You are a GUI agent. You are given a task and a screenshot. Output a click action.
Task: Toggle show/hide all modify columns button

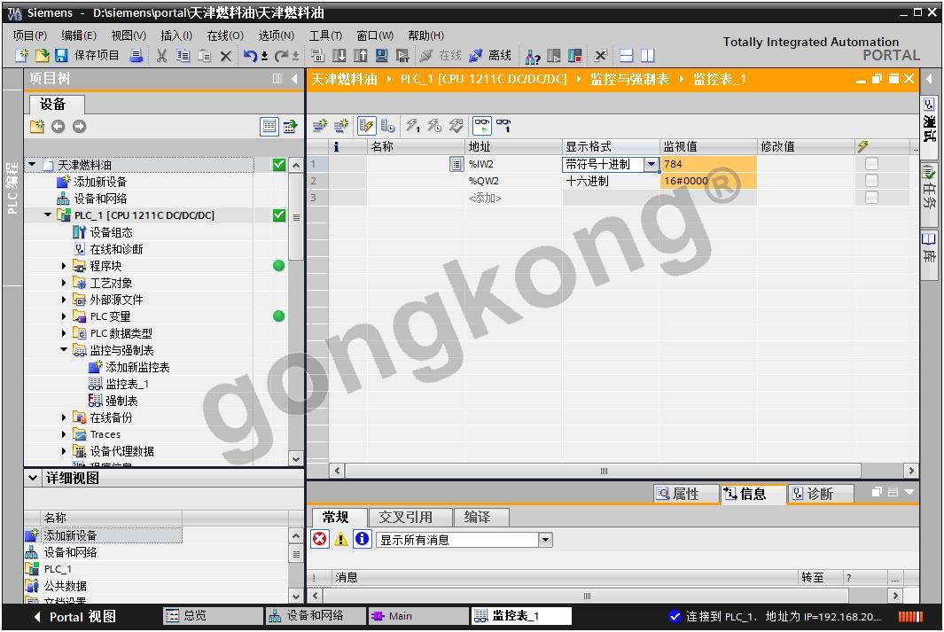coord(365,126)
